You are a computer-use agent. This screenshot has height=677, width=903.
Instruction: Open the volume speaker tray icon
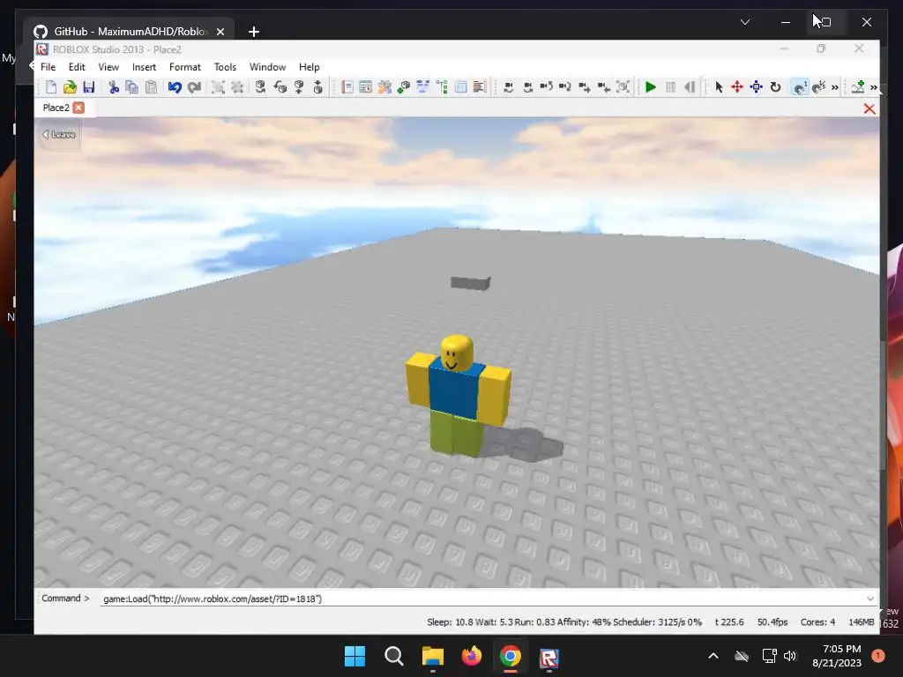pos(789,656)
